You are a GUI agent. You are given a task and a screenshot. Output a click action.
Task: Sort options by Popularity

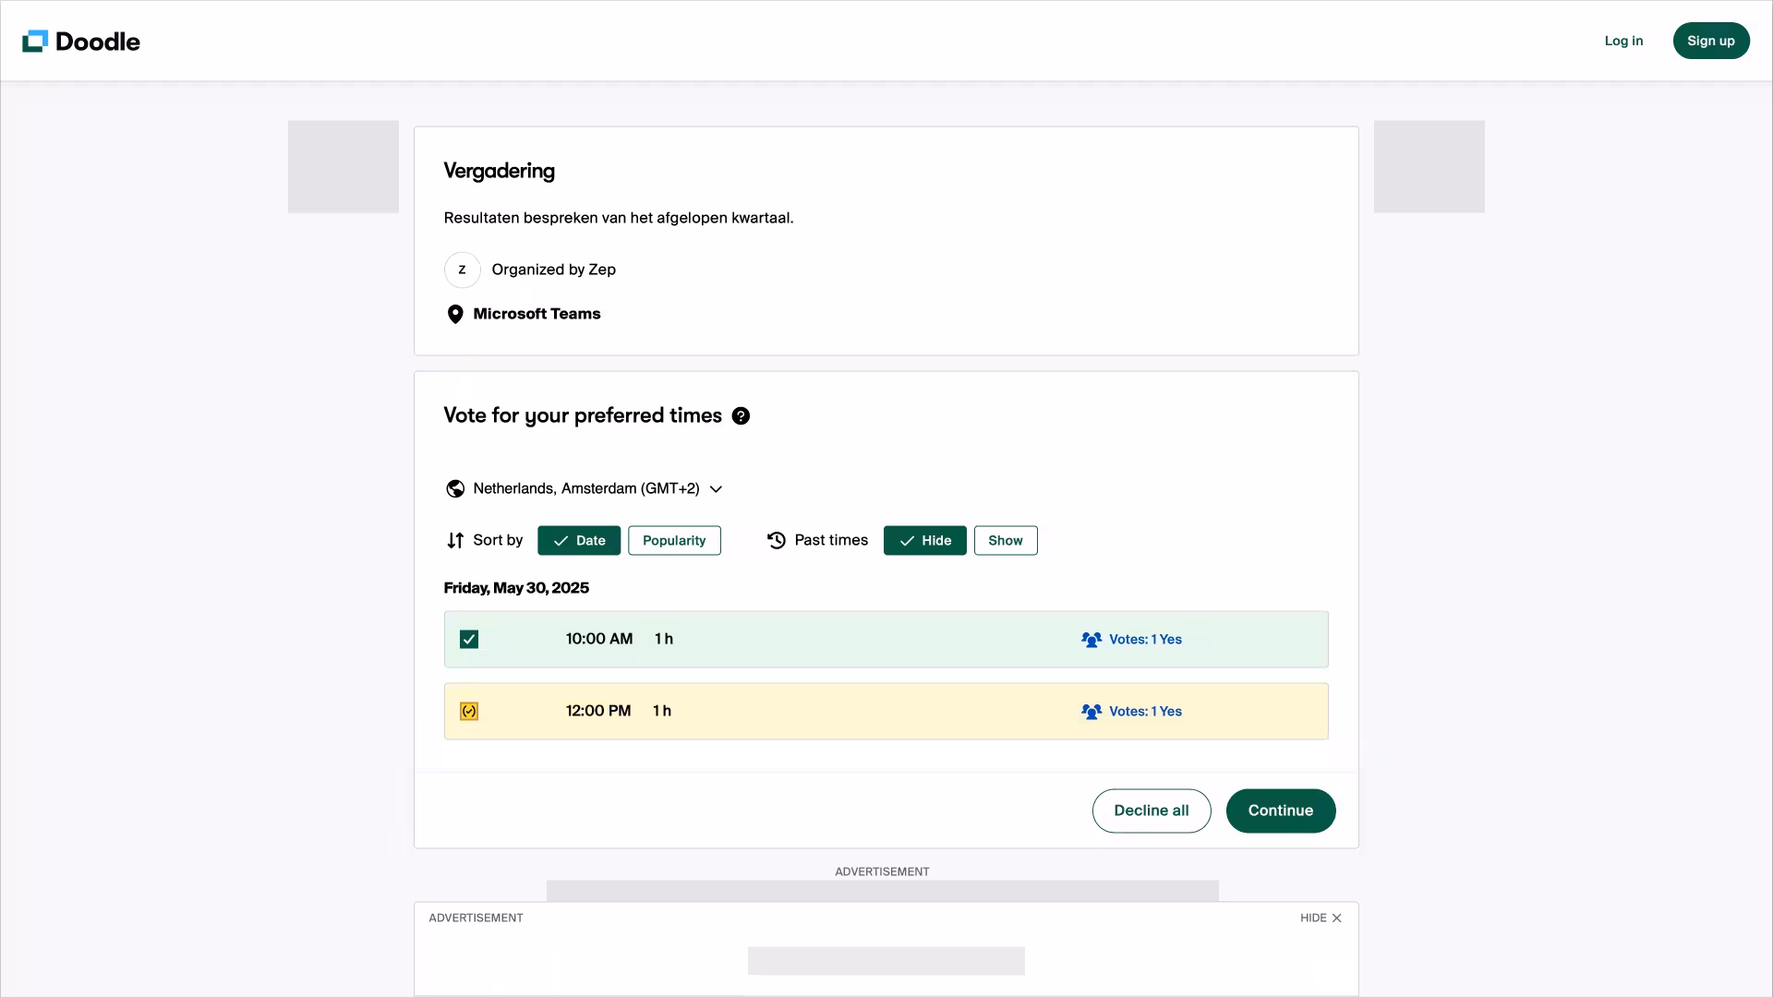pos(674,540)
